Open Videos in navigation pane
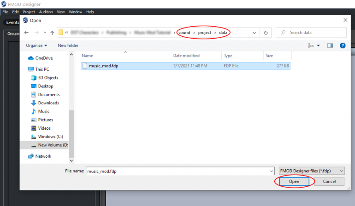355x206 pixels. [41, 128]
